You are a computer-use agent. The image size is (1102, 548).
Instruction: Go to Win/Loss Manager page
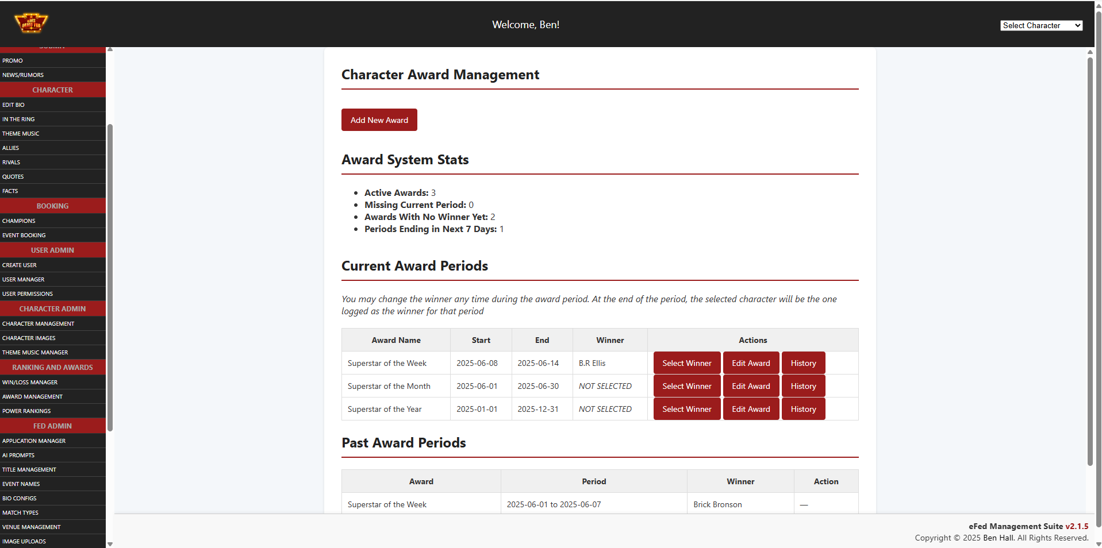click(x=30, y=382)
